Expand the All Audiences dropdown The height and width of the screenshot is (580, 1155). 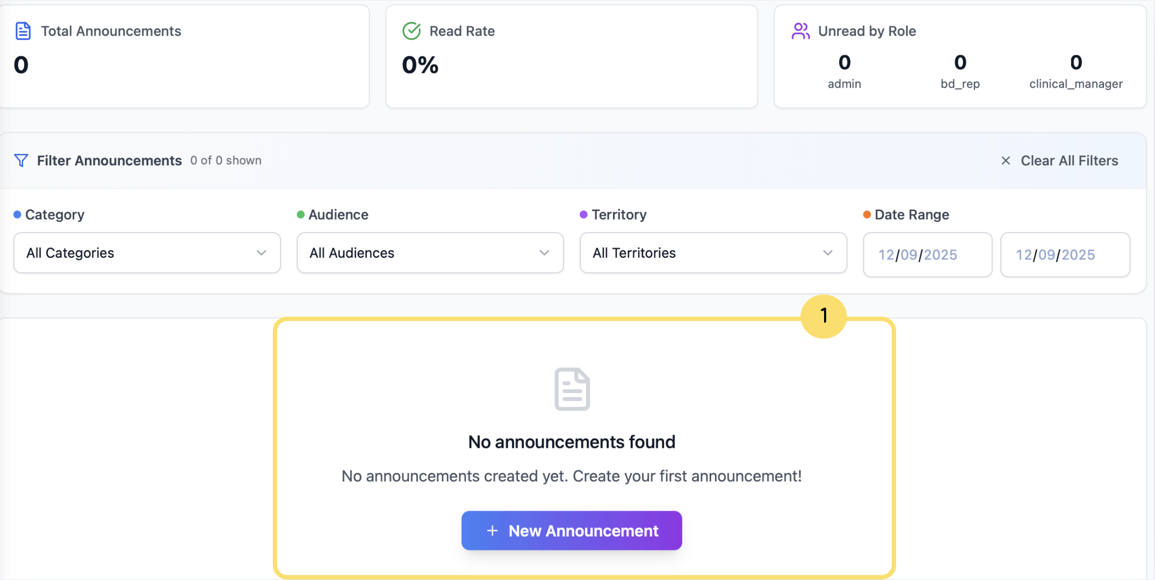[x=430, y=253]
